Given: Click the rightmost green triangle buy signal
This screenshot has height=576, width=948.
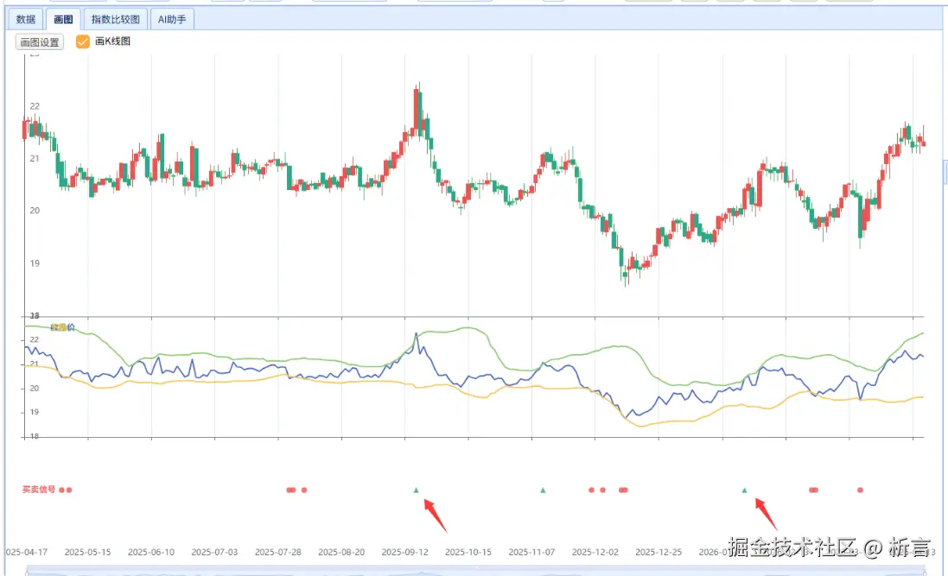Looking at the screenshot, I should tap(744, 490).
